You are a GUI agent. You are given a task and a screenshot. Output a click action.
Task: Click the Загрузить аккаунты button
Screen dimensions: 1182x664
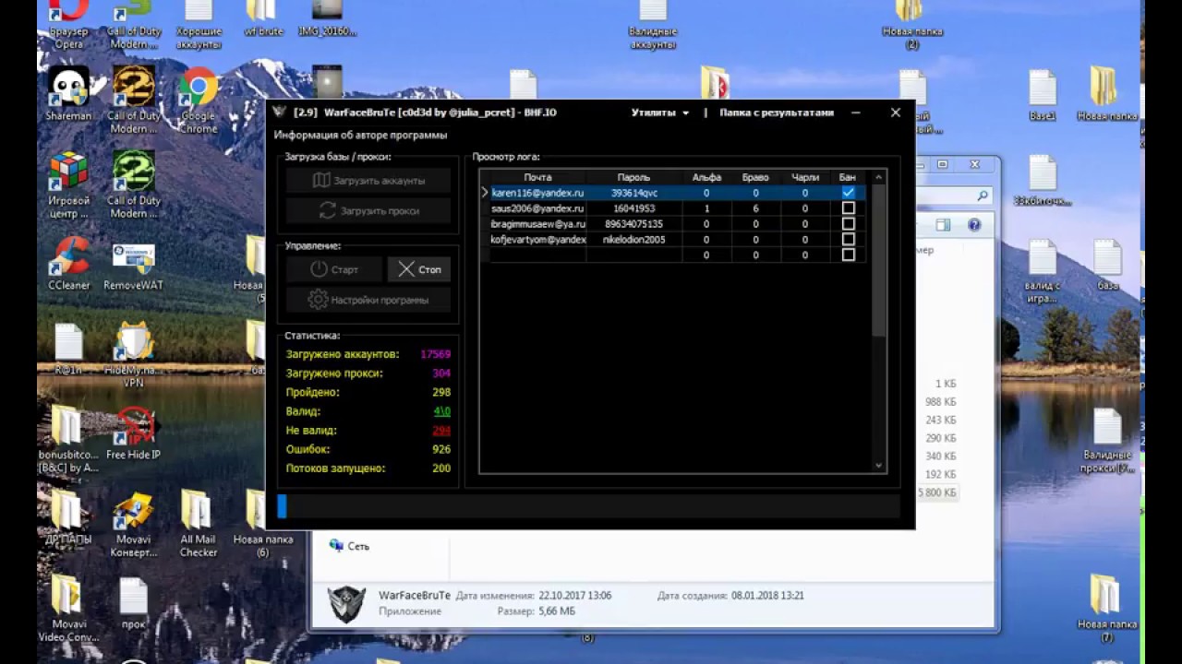point(368,181)
